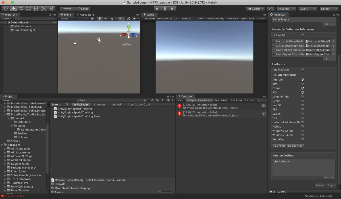Search by type icon in Project
Screen dimensions: 341x199
[152, 100]
